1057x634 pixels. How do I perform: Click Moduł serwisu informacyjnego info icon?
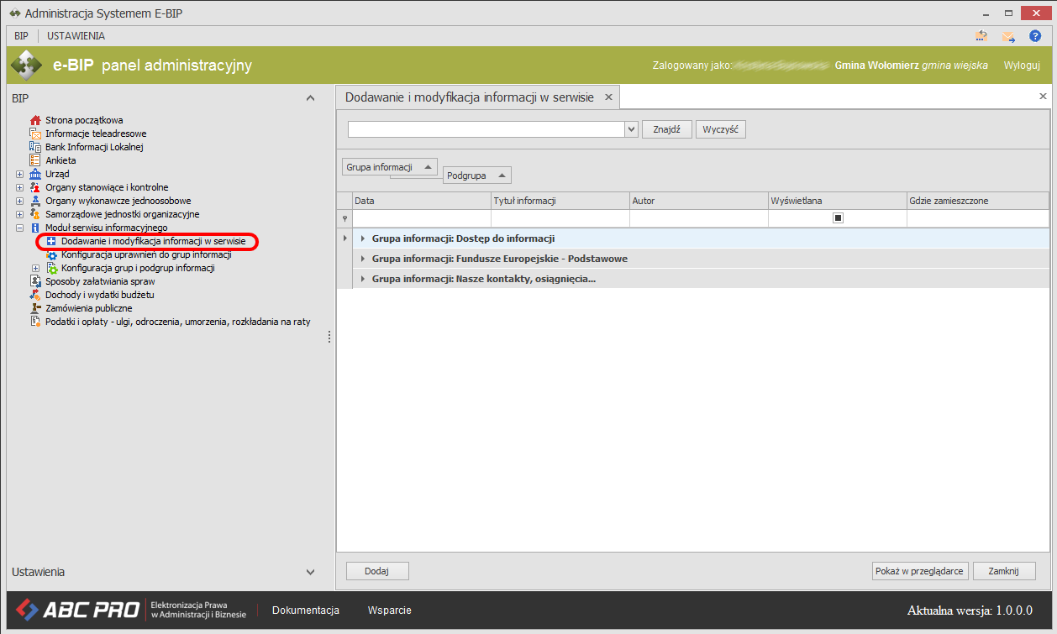(x=35, y=228)
